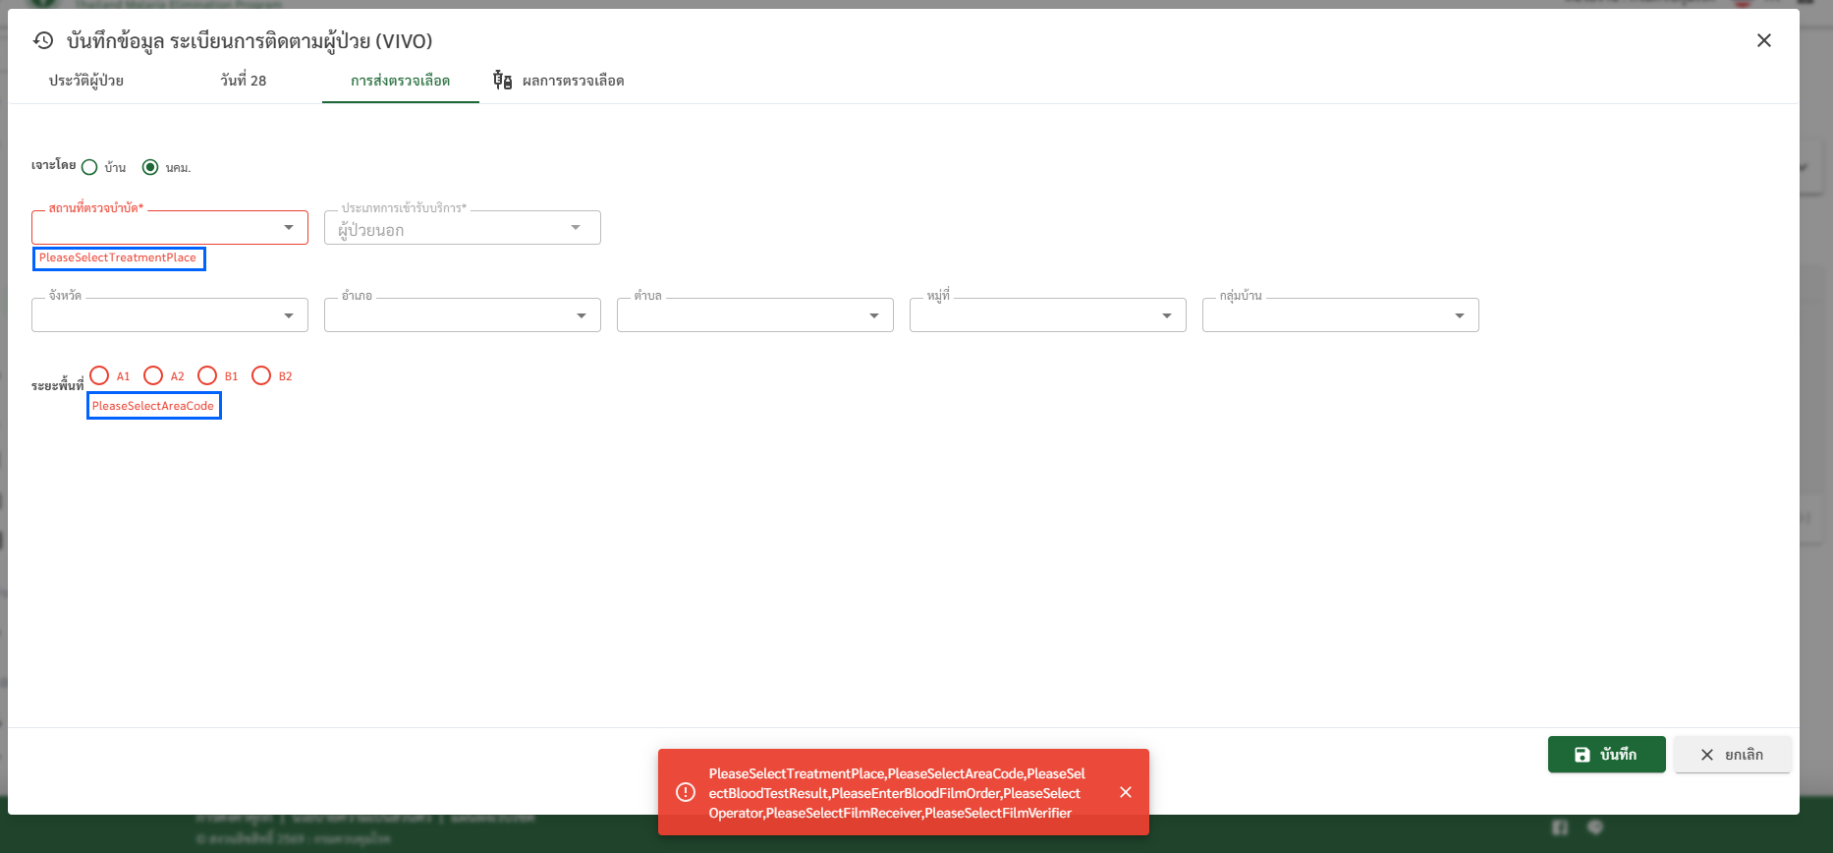Expand the จังหวัด dropdown
The width and height of the screenshot is (1833, 853).
pyautogui.click(x=169, y=315)
